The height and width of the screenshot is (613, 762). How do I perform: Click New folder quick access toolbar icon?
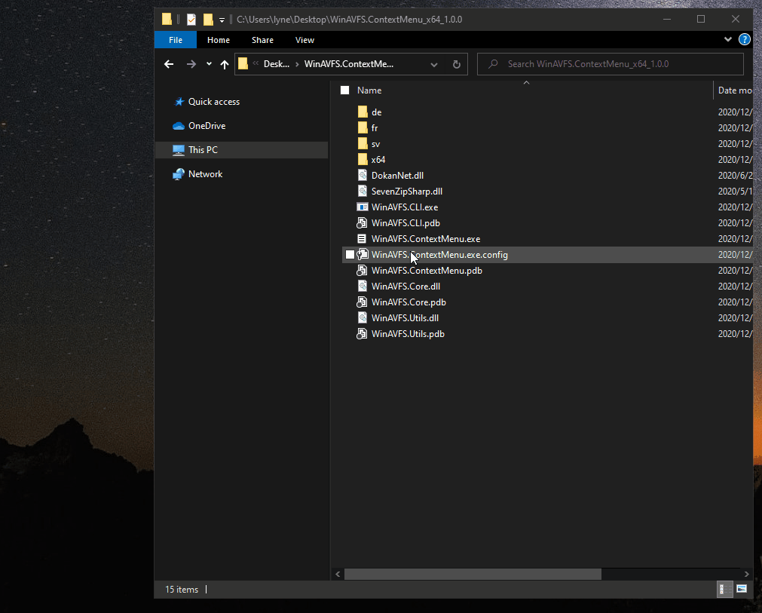pos(208,20)
